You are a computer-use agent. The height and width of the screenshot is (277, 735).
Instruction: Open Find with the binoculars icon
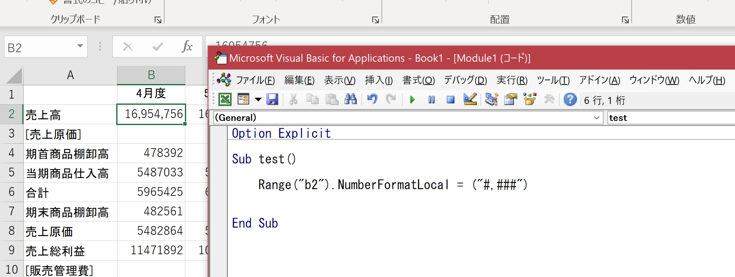point(351,99)
